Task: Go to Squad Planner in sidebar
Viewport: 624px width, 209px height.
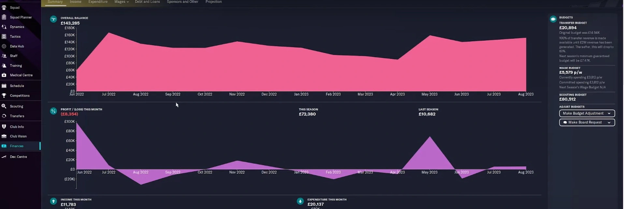Action: pyautogui.click(x=21, y=17)
